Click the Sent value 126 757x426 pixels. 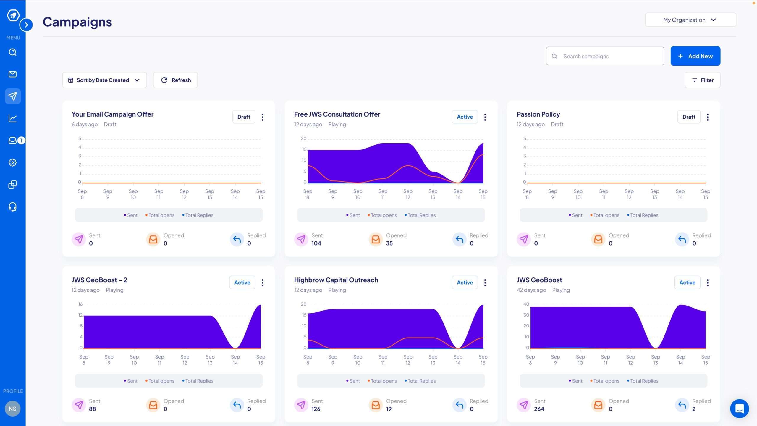[x=316, y=409]
